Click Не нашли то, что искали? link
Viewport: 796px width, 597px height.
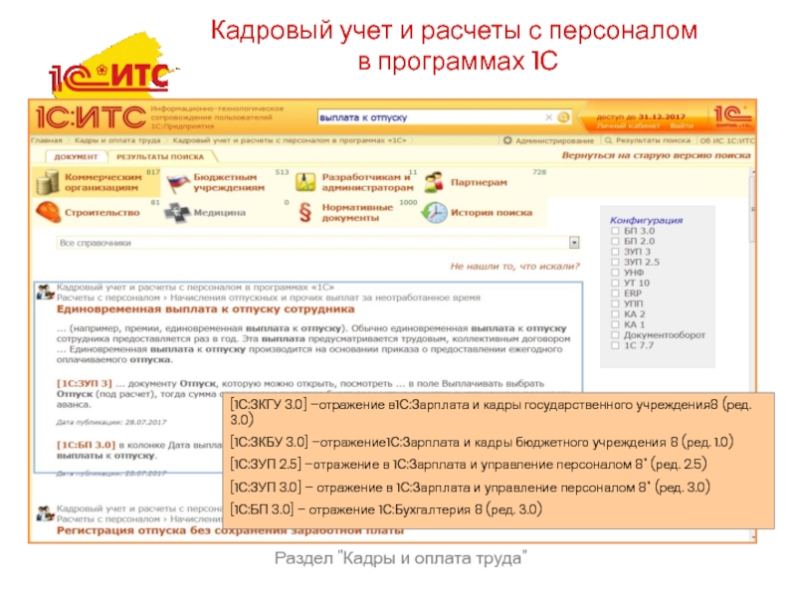coord(514,266)
